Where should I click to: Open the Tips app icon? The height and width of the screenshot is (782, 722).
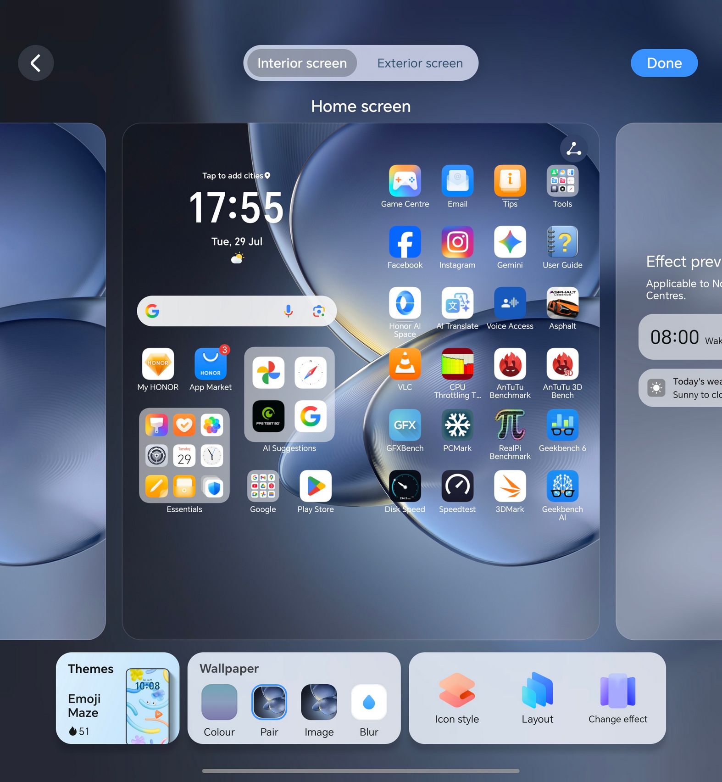point(510,181)
